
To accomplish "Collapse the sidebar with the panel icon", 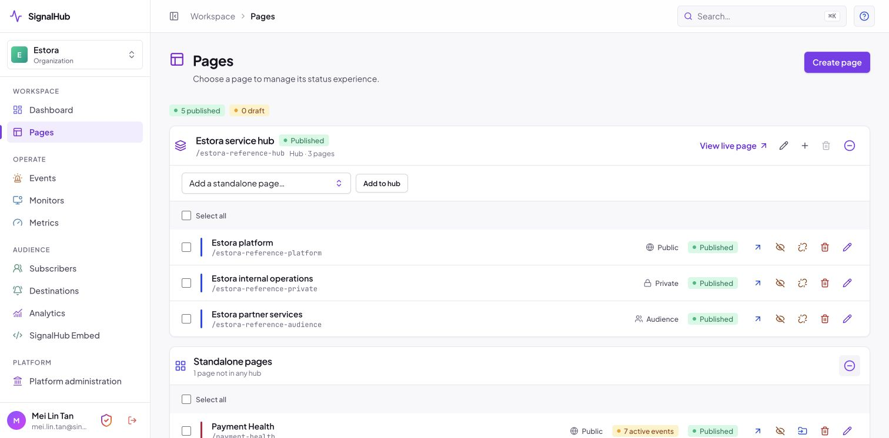I will [174, 16].
